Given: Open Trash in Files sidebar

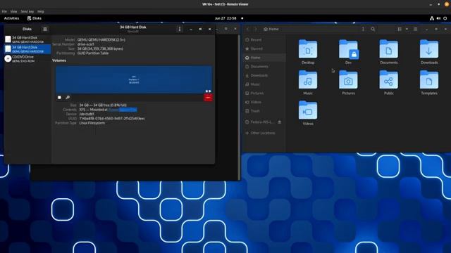Looking at the screenshot, I should coord(264,111).
